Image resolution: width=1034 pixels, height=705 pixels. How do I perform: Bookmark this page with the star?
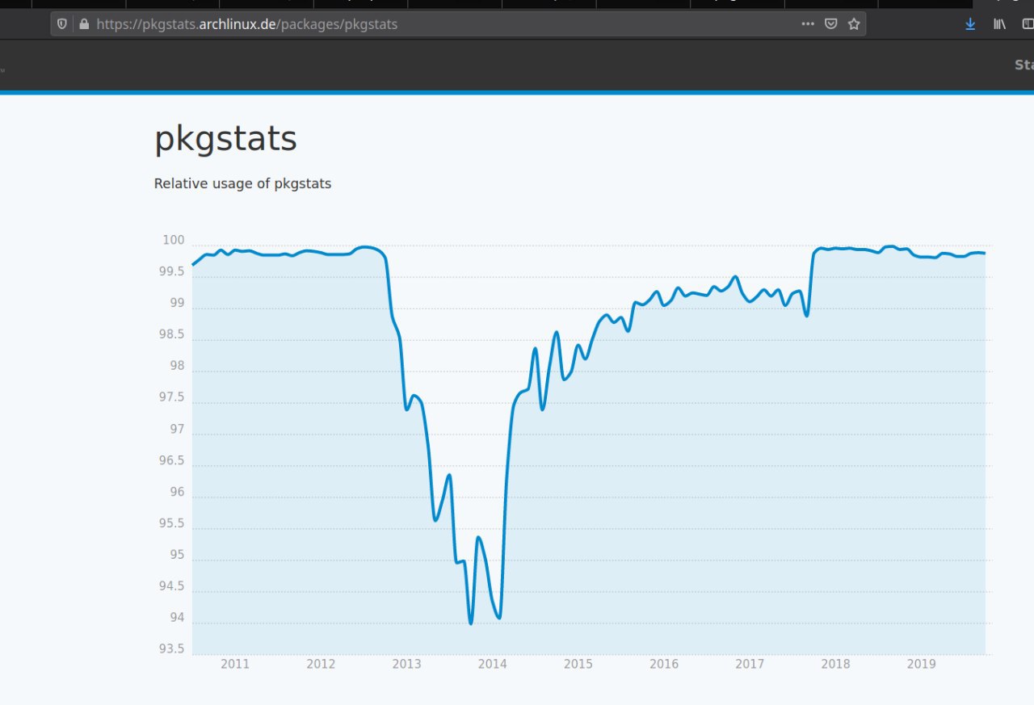(854, 24)
